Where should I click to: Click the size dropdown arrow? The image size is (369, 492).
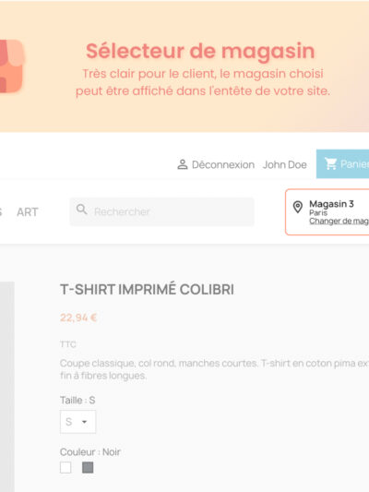[84, 422]
